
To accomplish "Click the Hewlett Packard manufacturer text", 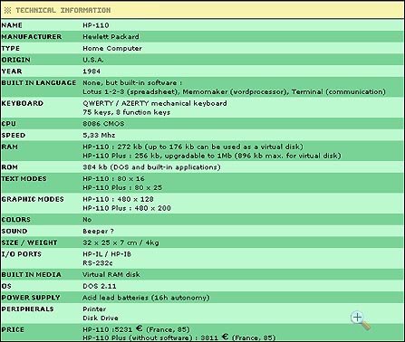I will (x=111, y=37).
